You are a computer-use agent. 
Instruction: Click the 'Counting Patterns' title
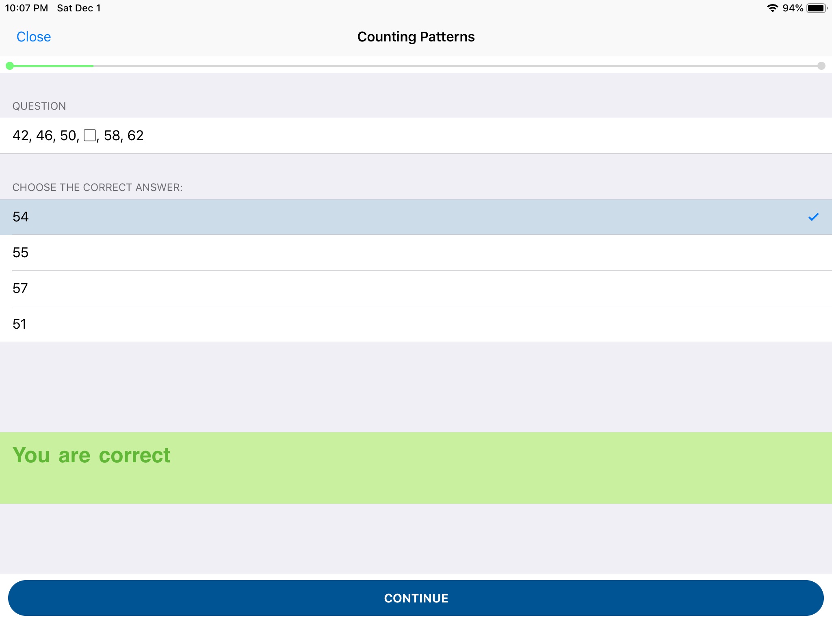[x=416, y=37]
